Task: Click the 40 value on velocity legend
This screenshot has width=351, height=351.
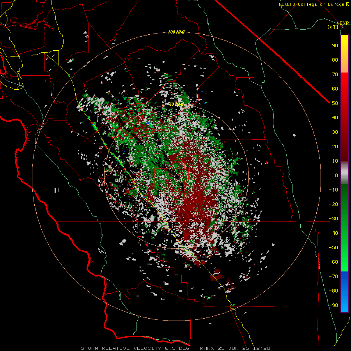Action: [335, 117]
